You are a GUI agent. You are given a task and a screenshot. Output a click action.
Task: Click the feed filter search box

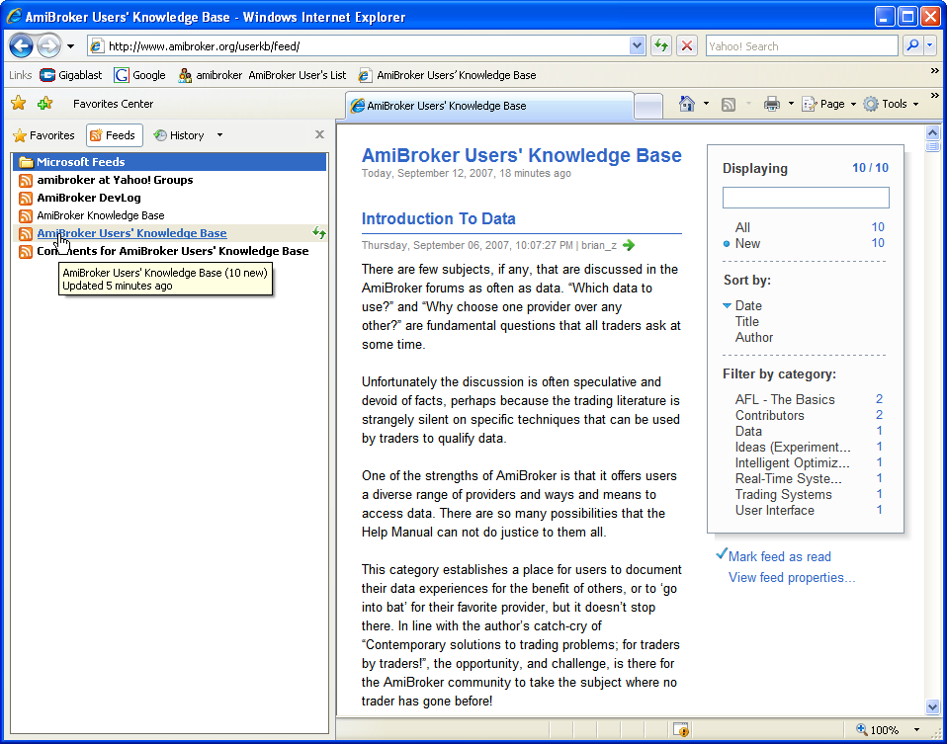click(x=805, y=198)
